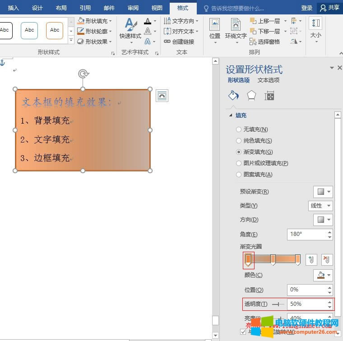Screen dimensions: 343x341
Task: Switch to the View (视图) ribbon tab
Action: [157, 8]
